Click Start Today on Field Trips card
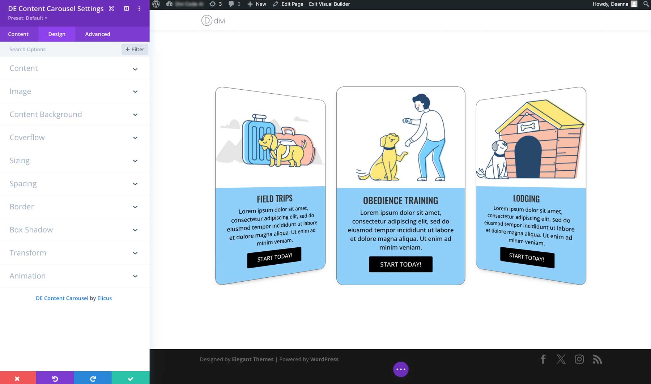Viewport: 651px width, 384px height. [x=275, y=257]
